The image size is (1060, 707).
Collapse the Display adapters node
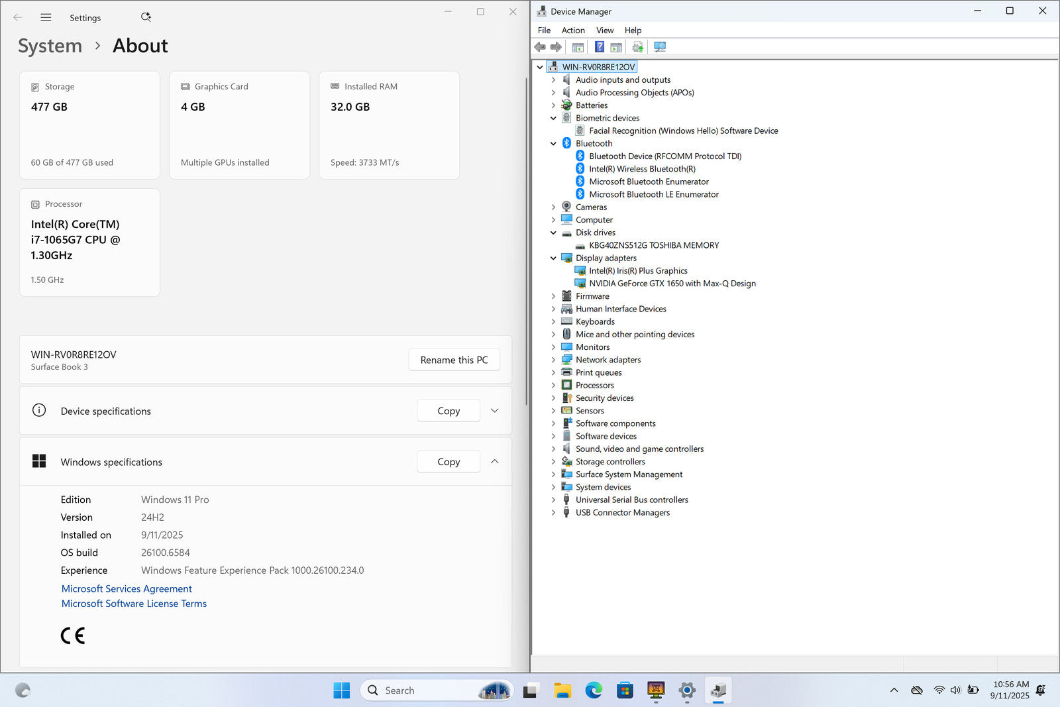tap(553, 258)
